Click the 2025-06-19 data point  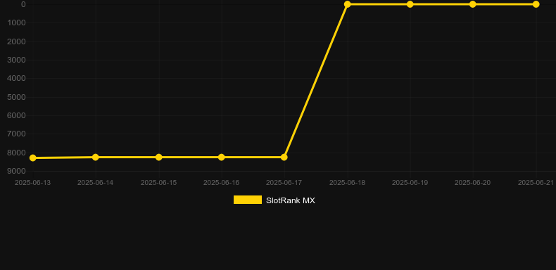point(410,4)
